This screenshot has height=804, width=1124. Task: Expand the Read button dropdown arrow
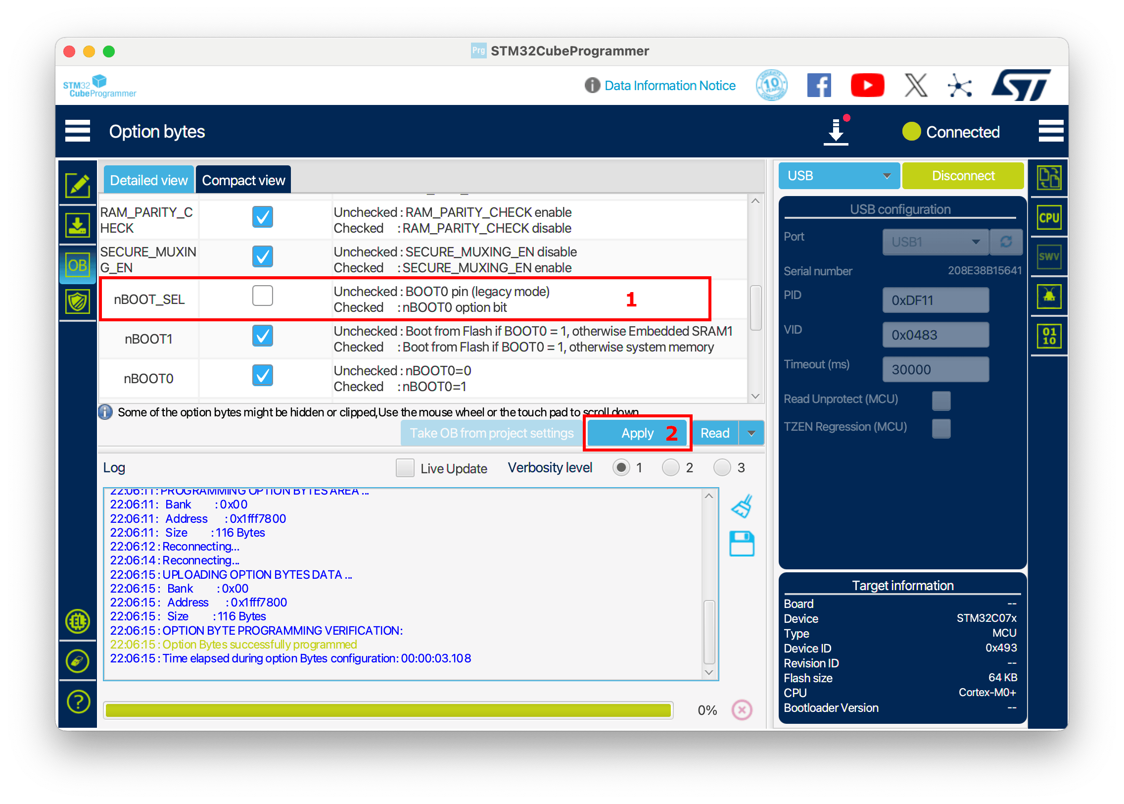751,432
